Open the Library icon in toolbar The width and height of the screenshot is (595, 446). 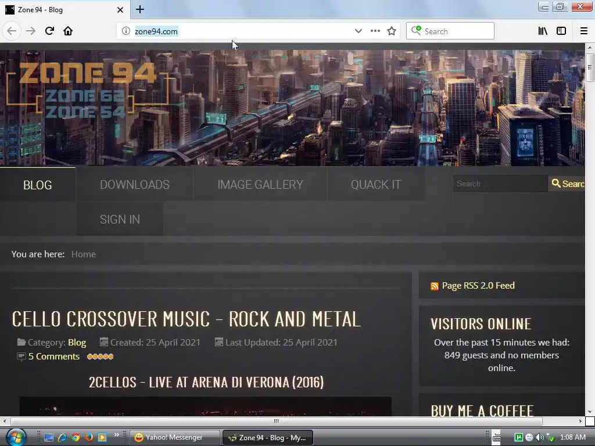(543, 31)
